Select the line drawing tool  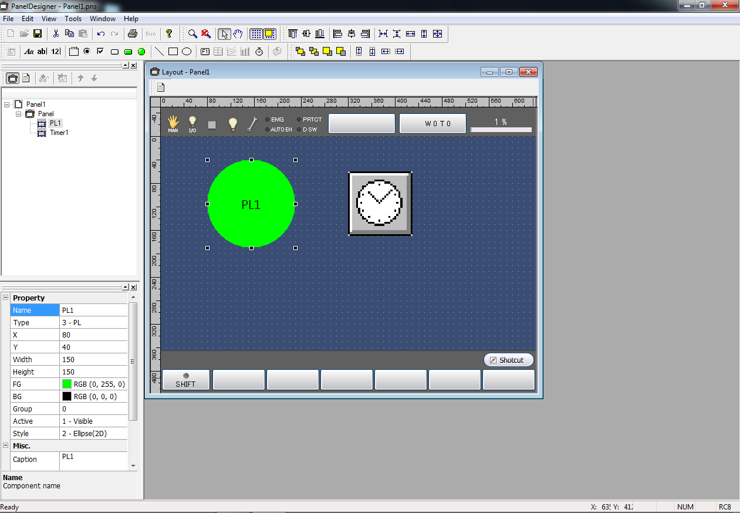159,52
